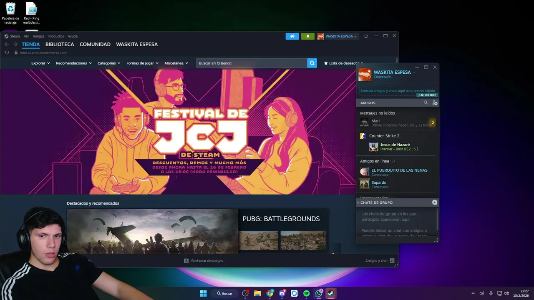Open Google Chrome from the taskbar
534x300 pixels.
270,293
